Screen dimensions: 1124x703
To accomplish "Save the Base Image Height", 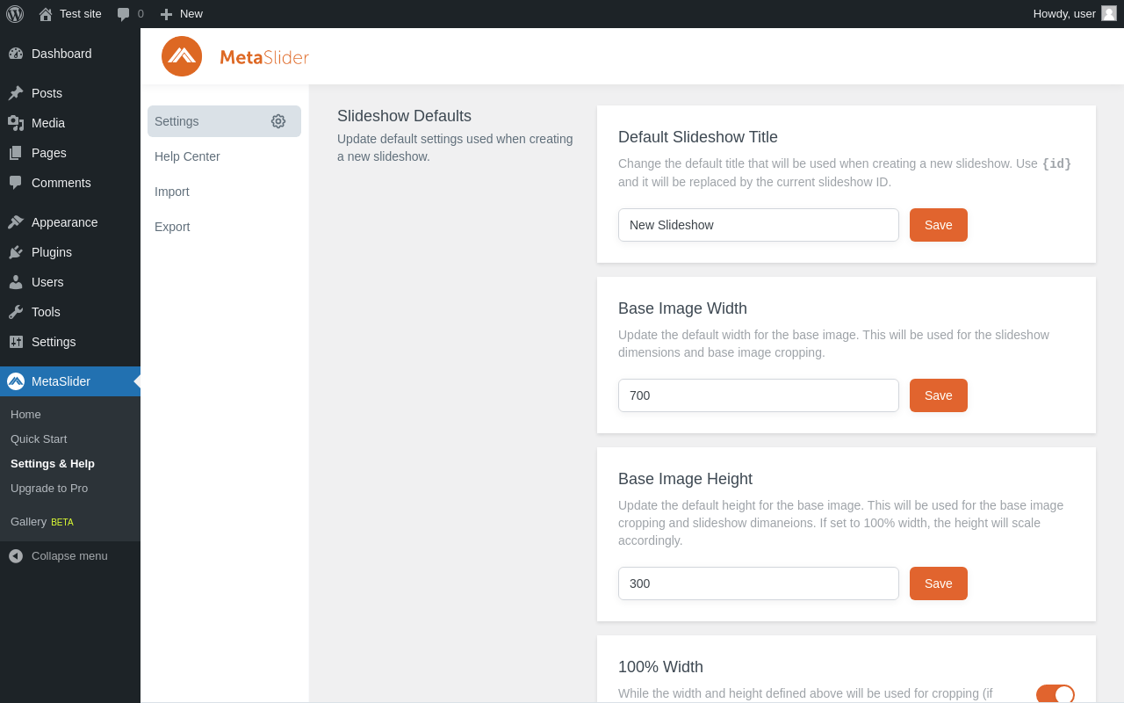I will click(x=938, y=583).
